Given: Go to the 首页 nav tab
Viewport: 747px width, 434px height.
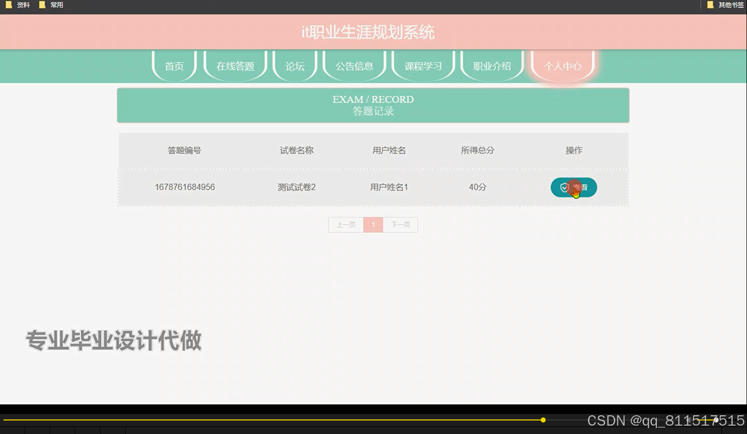Looking at the screenshot, I should tap(174, 66).
